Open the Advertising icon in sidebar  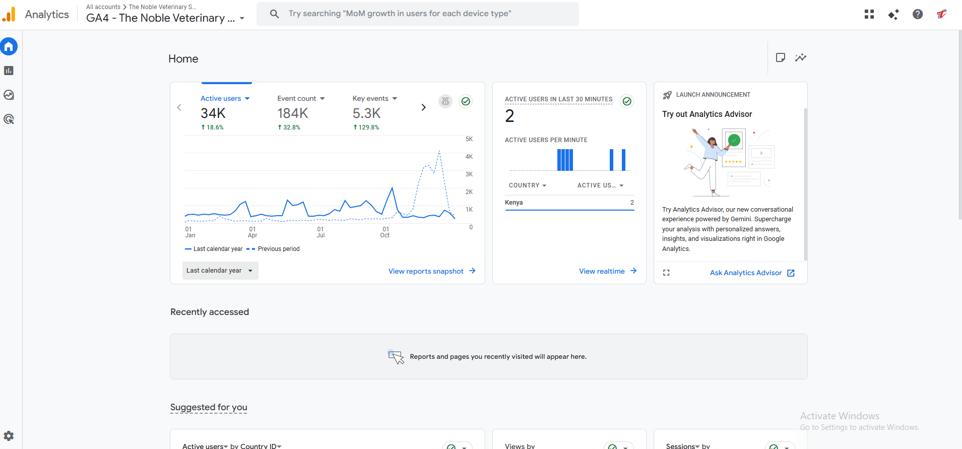[x=9, y=119]
